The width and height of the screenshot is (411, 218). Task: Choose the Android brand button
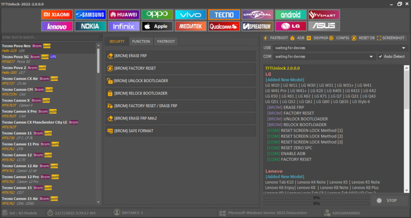point(291,15)
